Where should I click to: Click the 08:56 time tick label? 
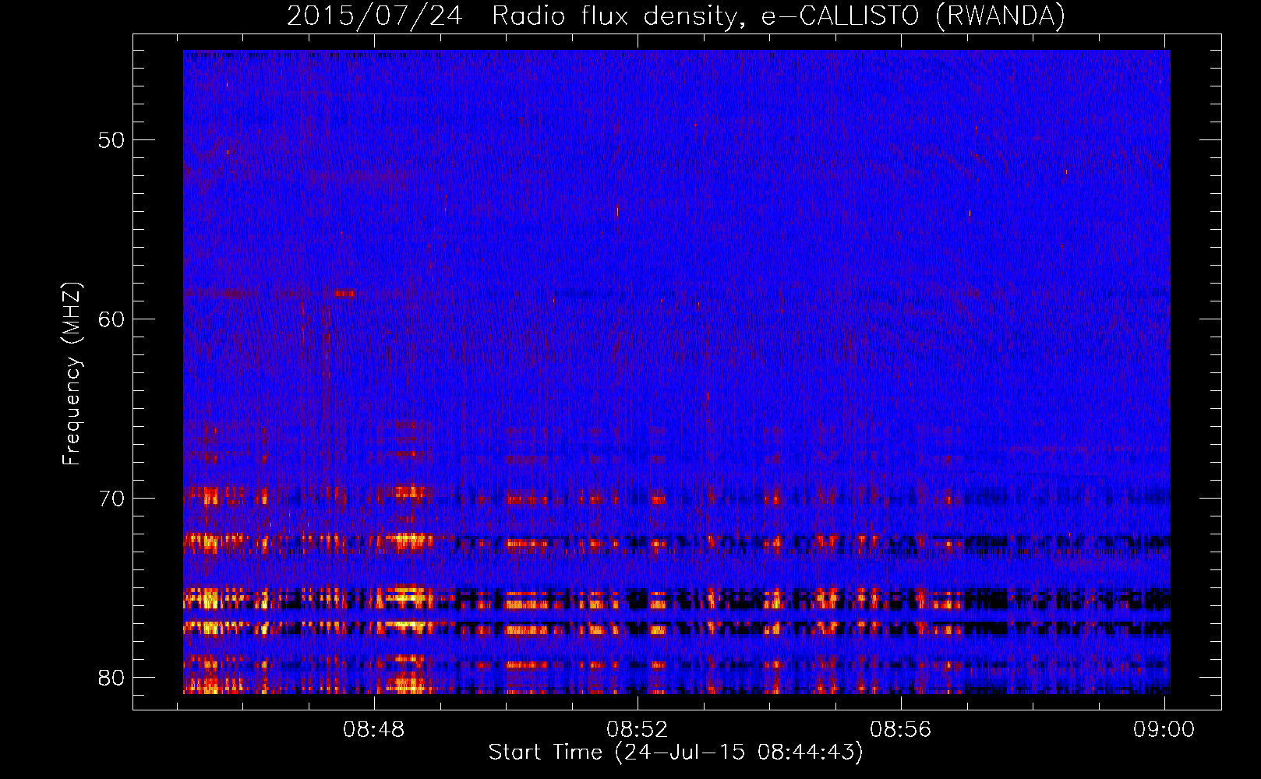901,730
